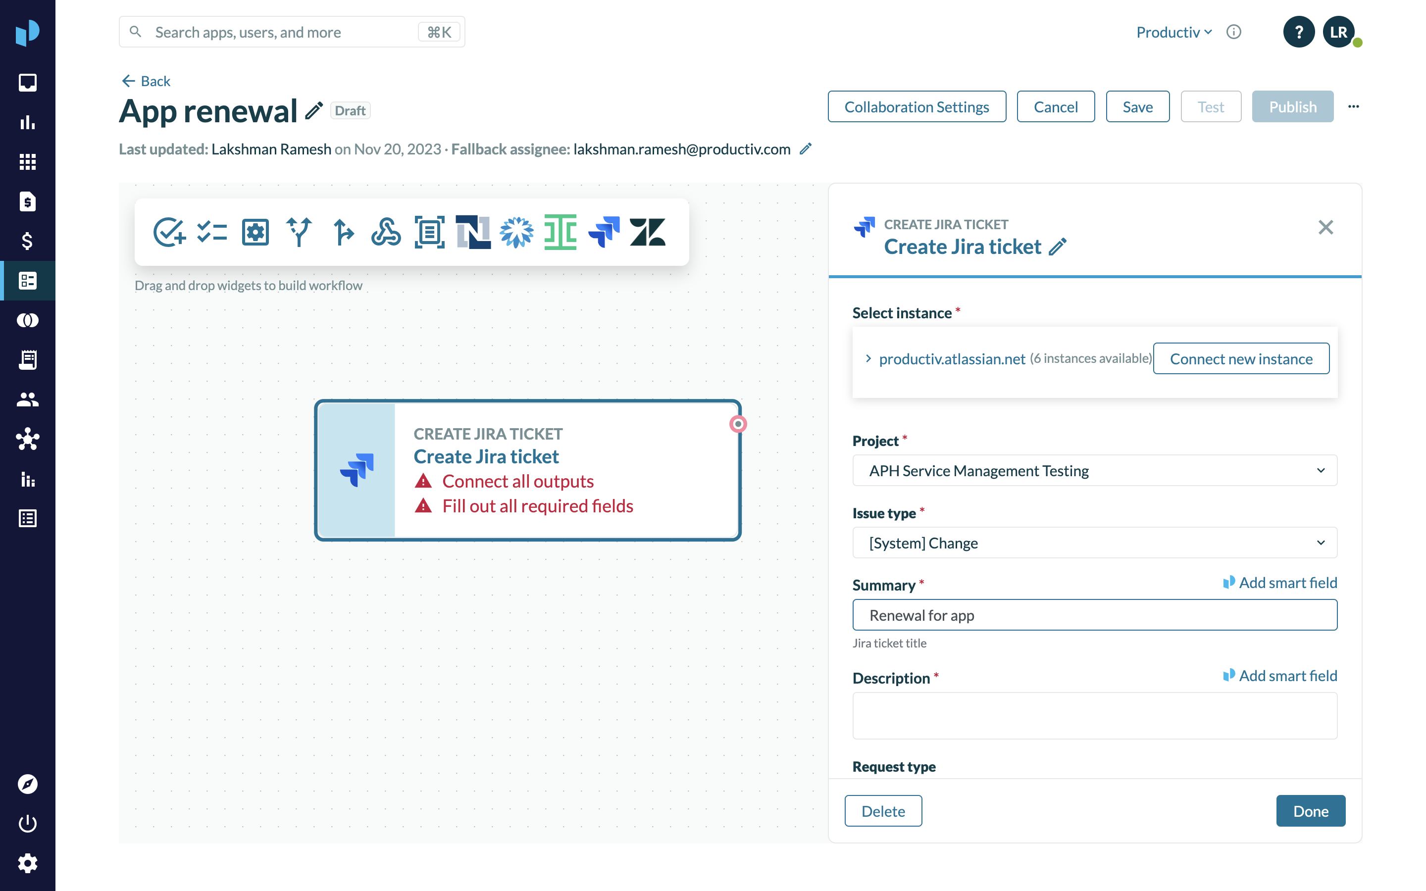The height and width of the screenshot is (891, 1426).
Task: Choose the checklist task widget icon
Action: [x=211, y=232]
